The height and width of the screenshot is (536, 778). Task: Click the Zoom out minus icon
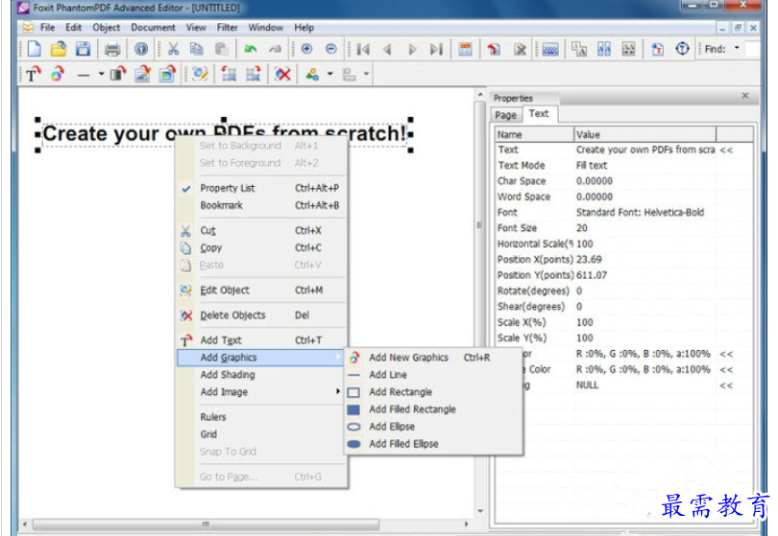tap(331, 49)
